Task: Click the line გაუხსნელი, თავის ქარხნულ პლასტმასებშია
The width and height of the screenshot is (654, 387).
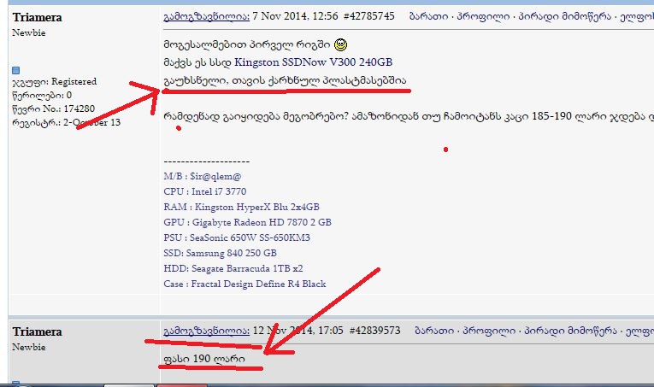Action: tap(285, 80)
